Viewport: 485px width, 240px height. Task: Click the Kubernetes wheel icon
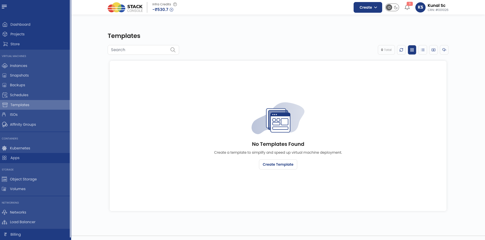4,148
